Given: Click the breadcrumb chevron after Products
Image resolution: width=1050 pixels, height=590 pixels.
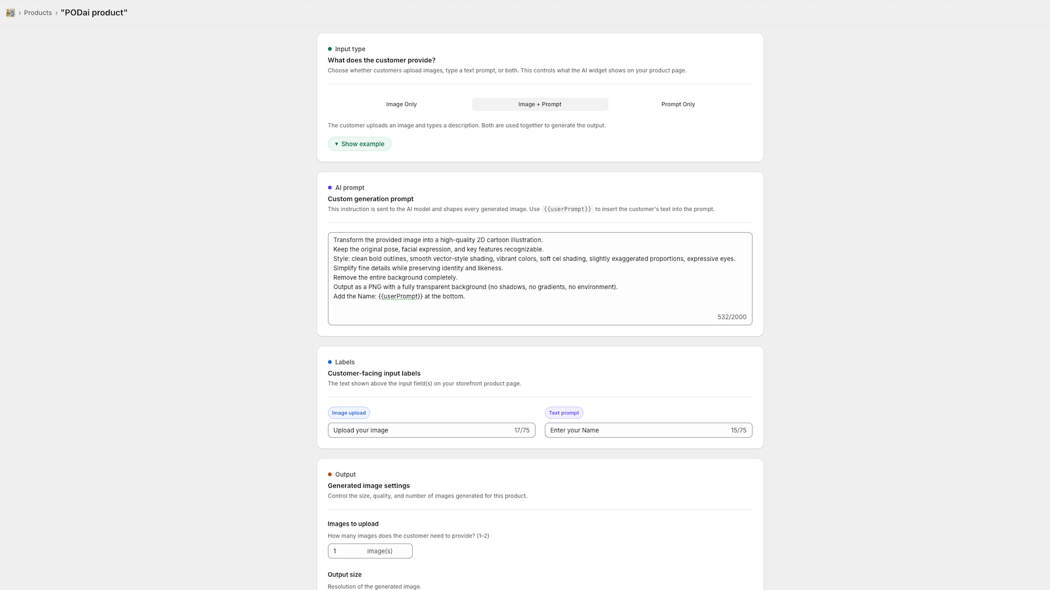Looking at the screenshot, I should click(56, 12).
